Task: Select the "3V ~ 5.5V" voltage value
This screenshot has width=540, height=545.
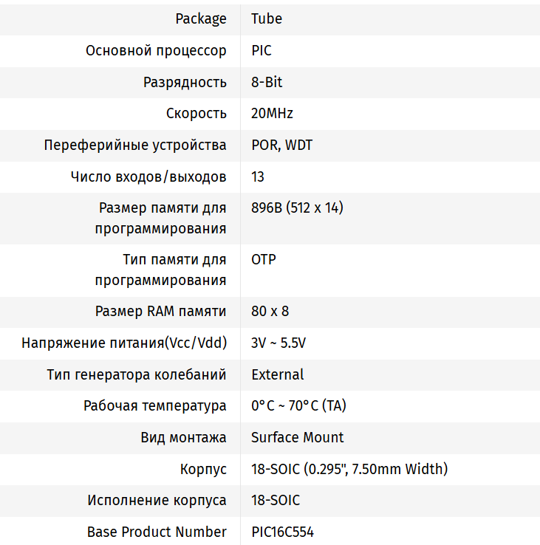Action: click(278, 343)
